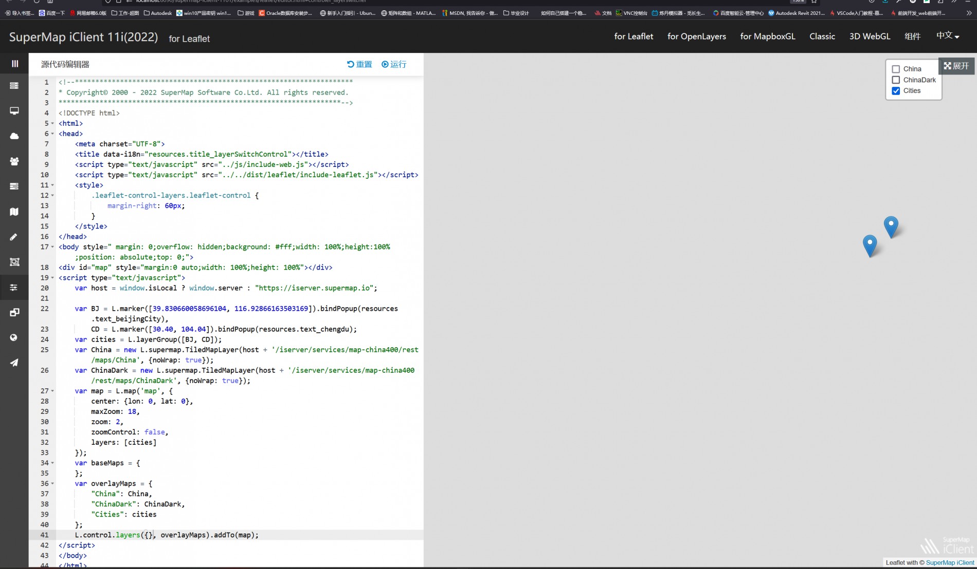The width and height of the screenshot is (977, 569).
Task: Open the folded map sidebar icon
Action: [x=14, y=212]
